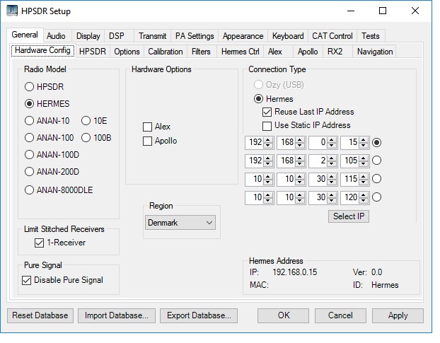This screenshot has width=440, height=343.
Task: Click the HPSDR Setup title bar icon
Action: [12, 11]
